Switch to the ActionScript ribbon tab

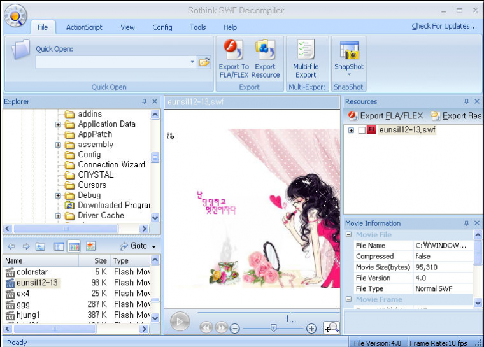coord(84,27)
